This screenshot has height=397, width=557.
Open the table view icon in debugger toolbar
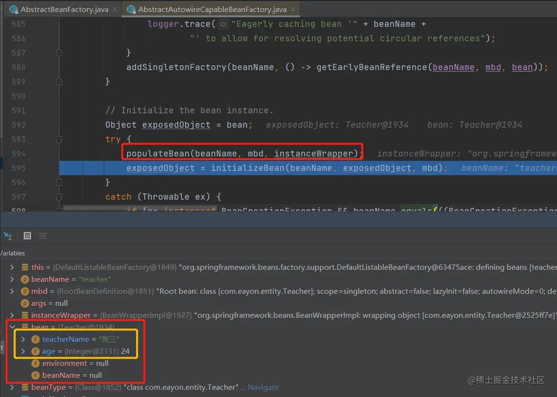click(x=27, y=236)
